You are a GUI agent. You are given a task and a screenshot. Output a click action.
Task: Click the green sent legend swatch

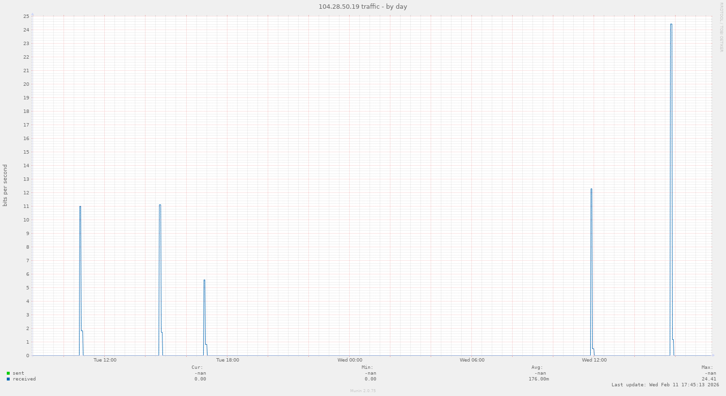pyautogui.click(x=8, y=373)
